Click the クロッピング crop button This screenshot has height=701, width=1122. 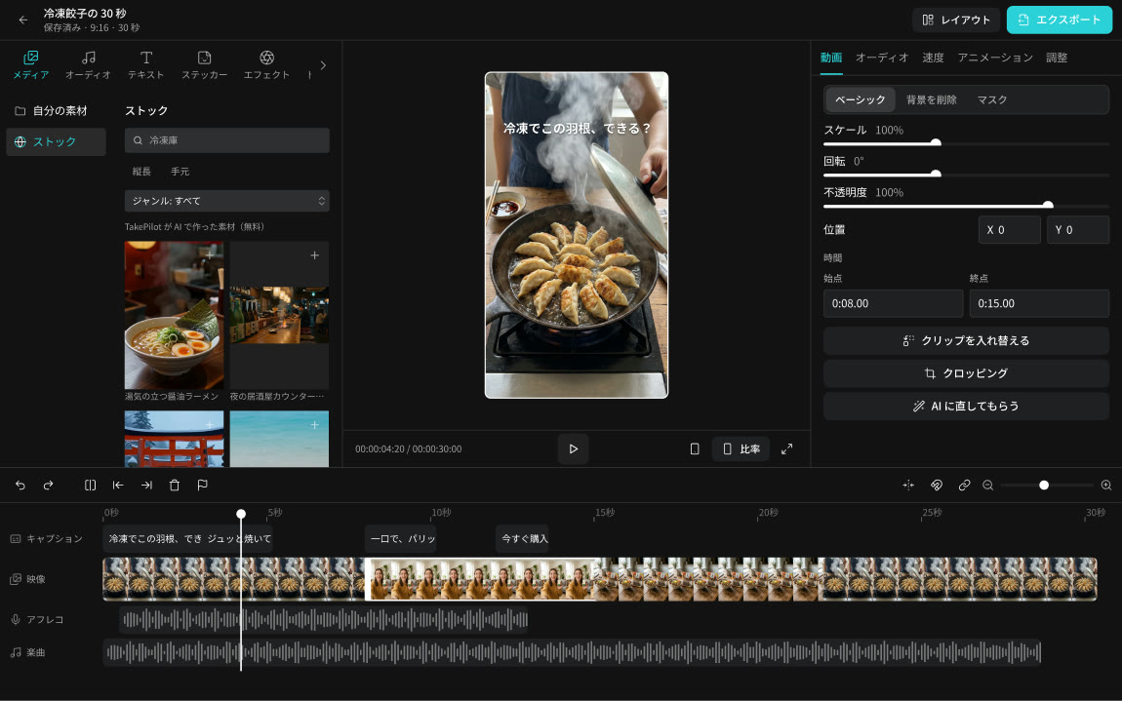click(966, 373)
